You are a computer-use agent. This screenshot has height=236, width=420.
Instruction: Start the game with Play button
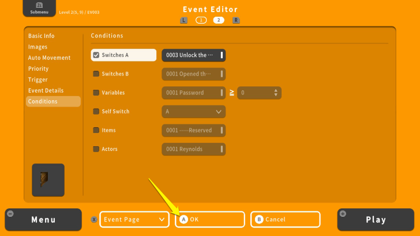[x=376, y=220]
